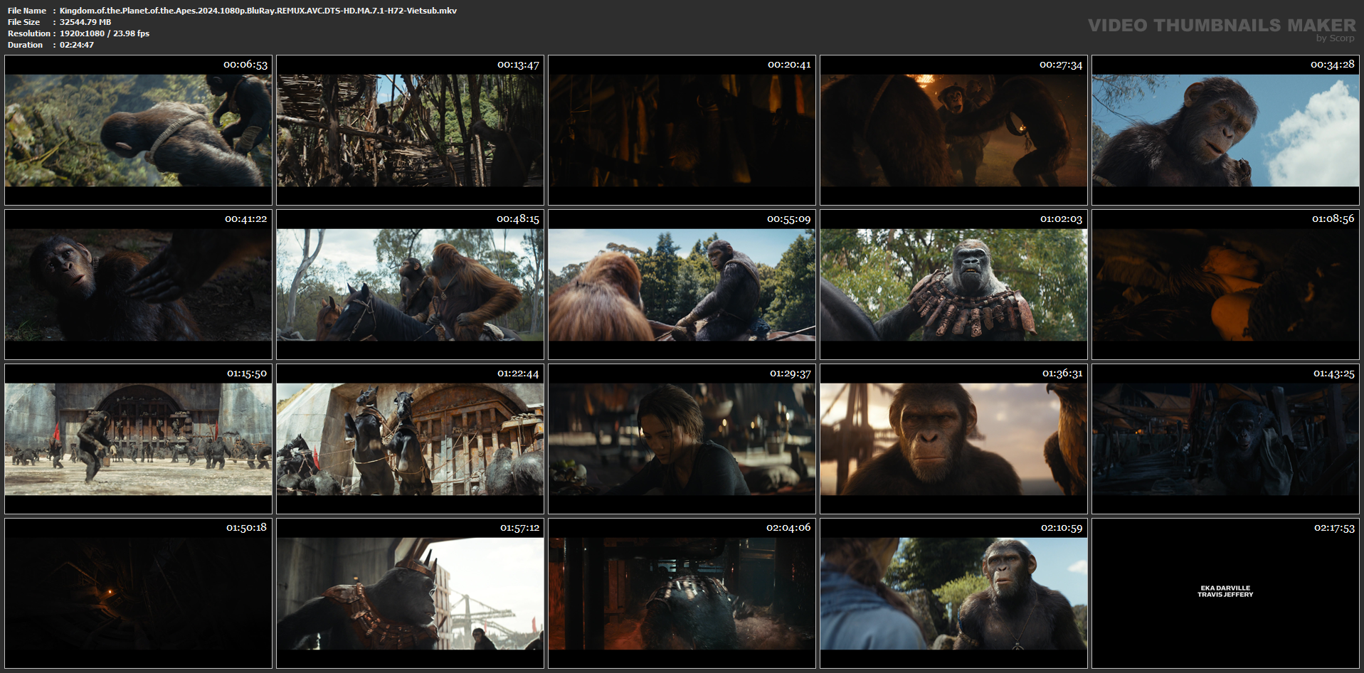Select the ape-against-sky thumbnail at 00:34:28
Screen dimensions: 1364x673
[x=1225, y=130]
